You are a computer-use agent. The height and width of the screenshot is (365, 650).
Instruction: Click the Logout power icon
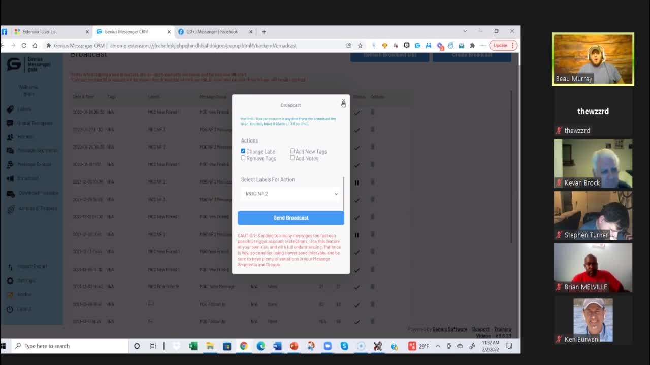pos(10,309)
